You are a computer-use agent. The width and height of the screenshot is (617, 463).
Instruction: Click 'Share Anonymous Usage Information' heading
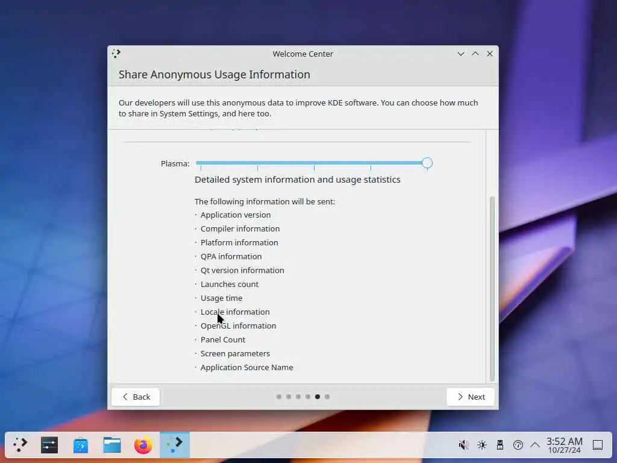(215, 74)
